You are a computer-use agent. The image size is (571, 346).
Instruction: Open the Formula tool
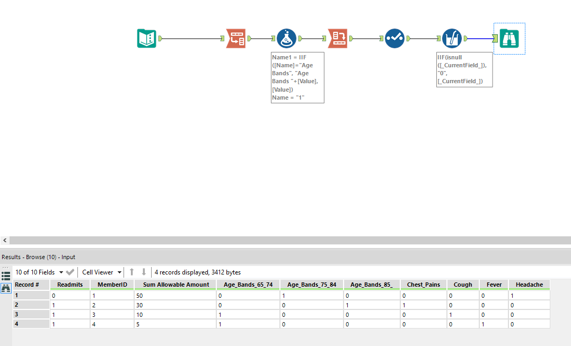tap(286, 38)
